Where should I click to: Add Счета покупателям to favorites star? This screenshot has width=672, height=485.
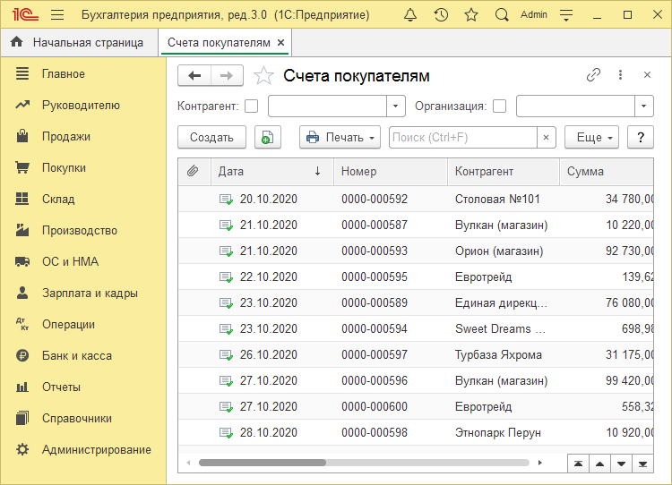263,76
